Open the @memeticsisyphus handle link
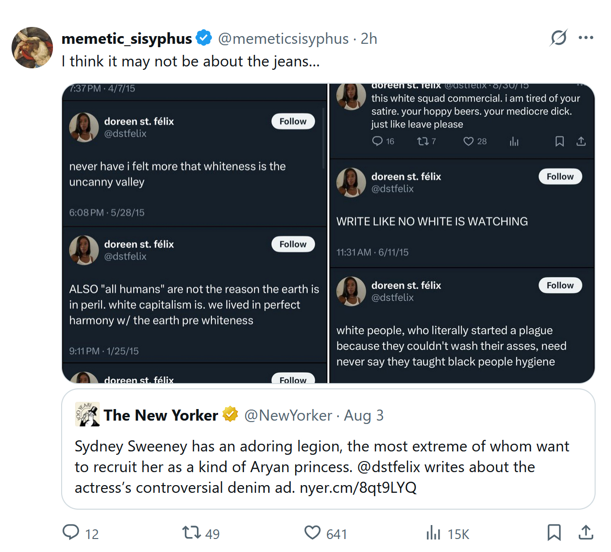The width and height of the screenshot is (611, 552). [283, 39]
